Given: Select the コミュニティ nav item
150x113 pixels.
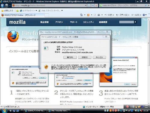Looking at the screenshot, I should [88, 22].
